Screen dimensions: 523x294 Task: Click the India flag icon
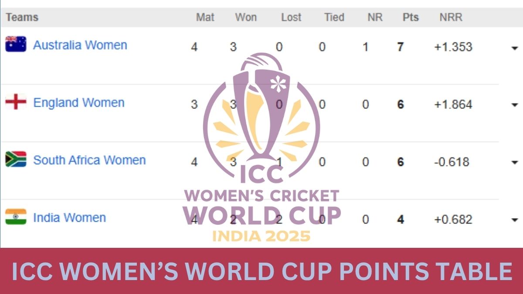tap(16, 217)
